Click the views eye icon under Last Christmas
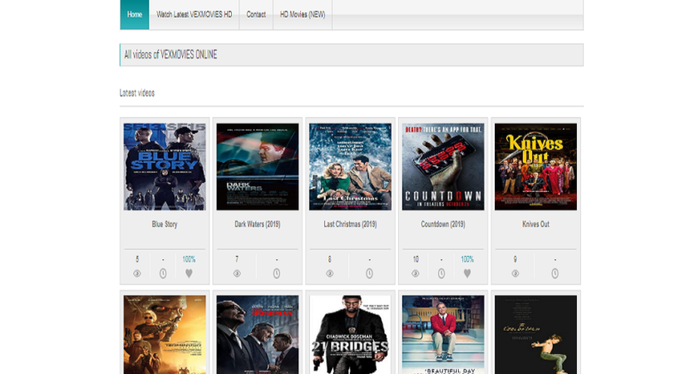The image size is (690, 374). coord(329,273)
